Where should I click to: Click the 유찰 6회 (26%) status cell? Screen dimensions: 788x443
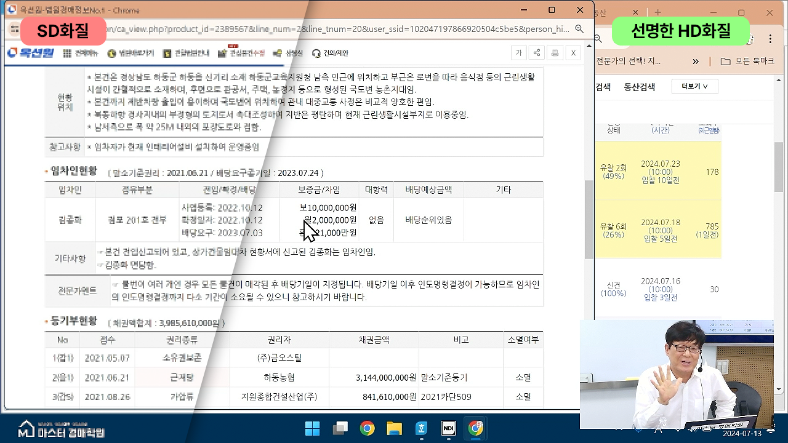point(613,230)
